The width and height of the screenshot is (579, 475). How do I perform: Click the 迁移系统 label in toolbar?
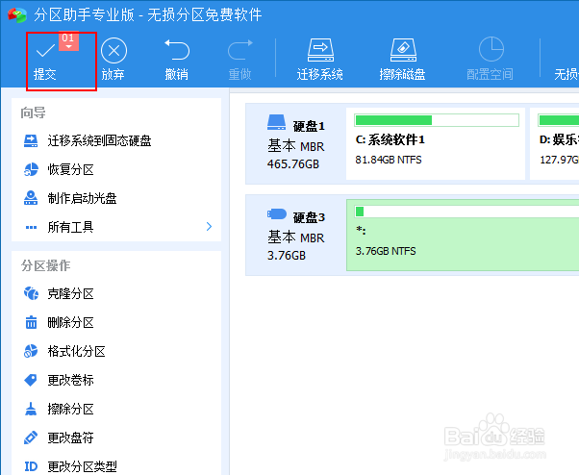point(319,74)
